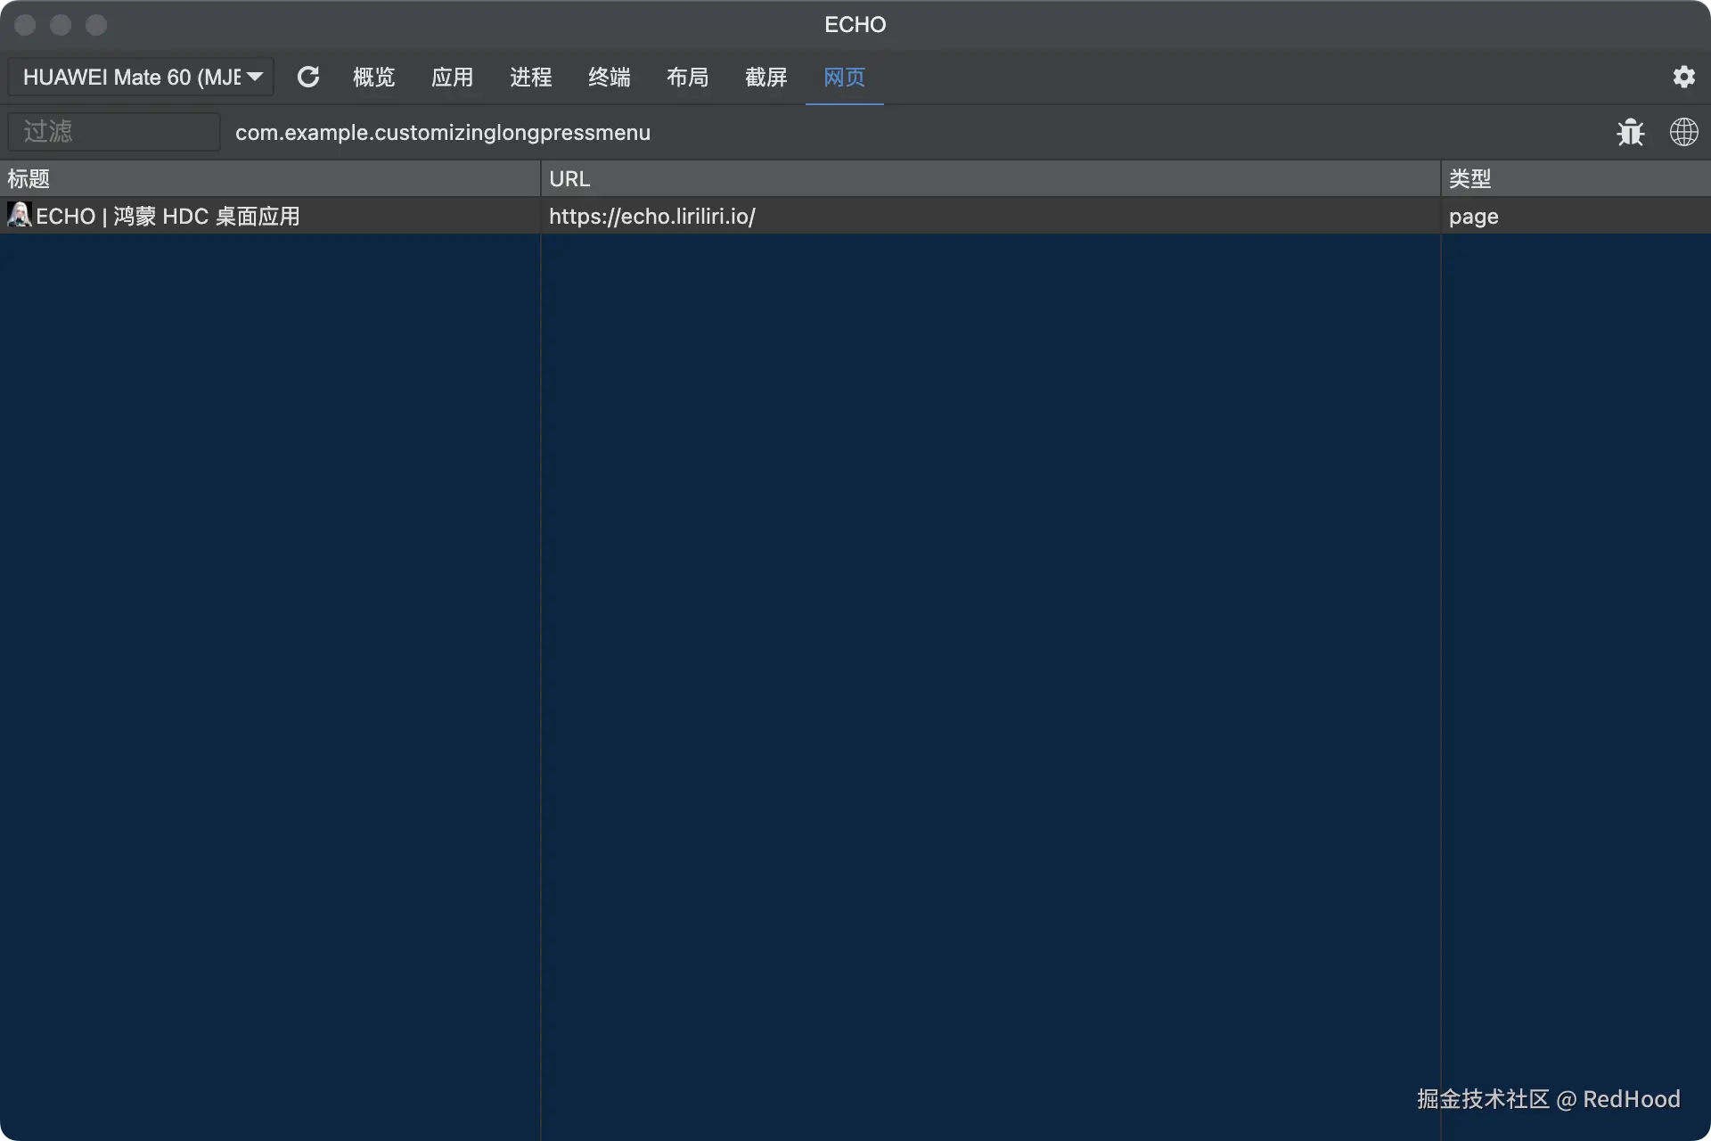
Task: Activate the 网页 tab highlight
Action: (x=843, y=78)
